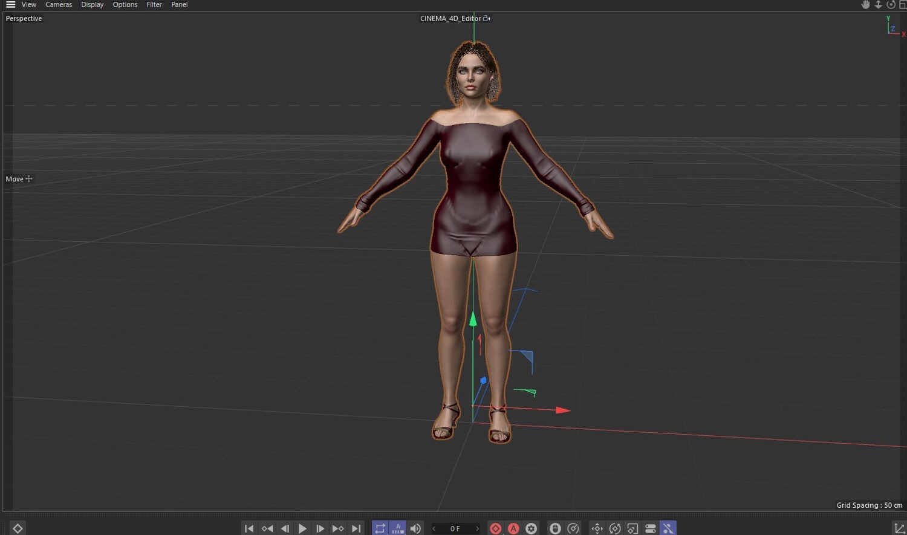Click the right arrow of the frame field

tap(477, 528)
